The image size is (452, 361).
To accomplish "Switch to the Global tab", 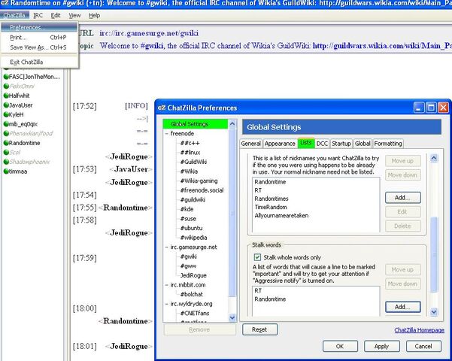I will [x=363, y=144].
